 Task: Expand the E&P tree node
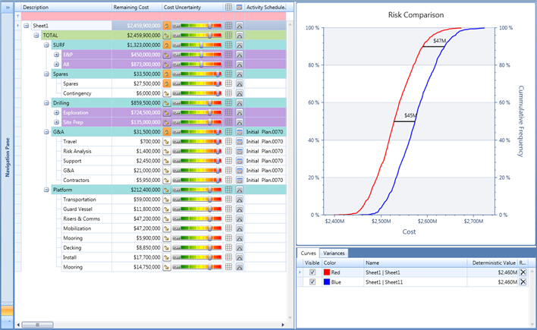56,55
